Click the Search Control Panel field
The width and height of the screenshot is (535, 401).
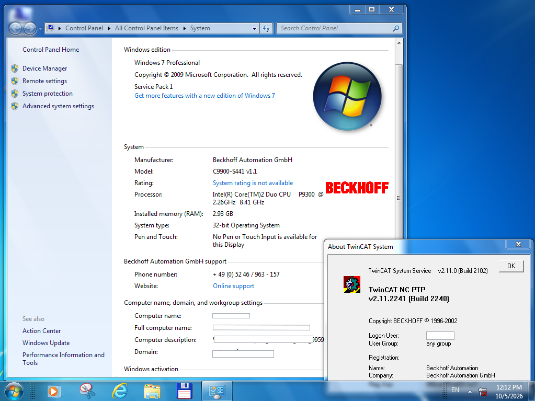[336, 28]
